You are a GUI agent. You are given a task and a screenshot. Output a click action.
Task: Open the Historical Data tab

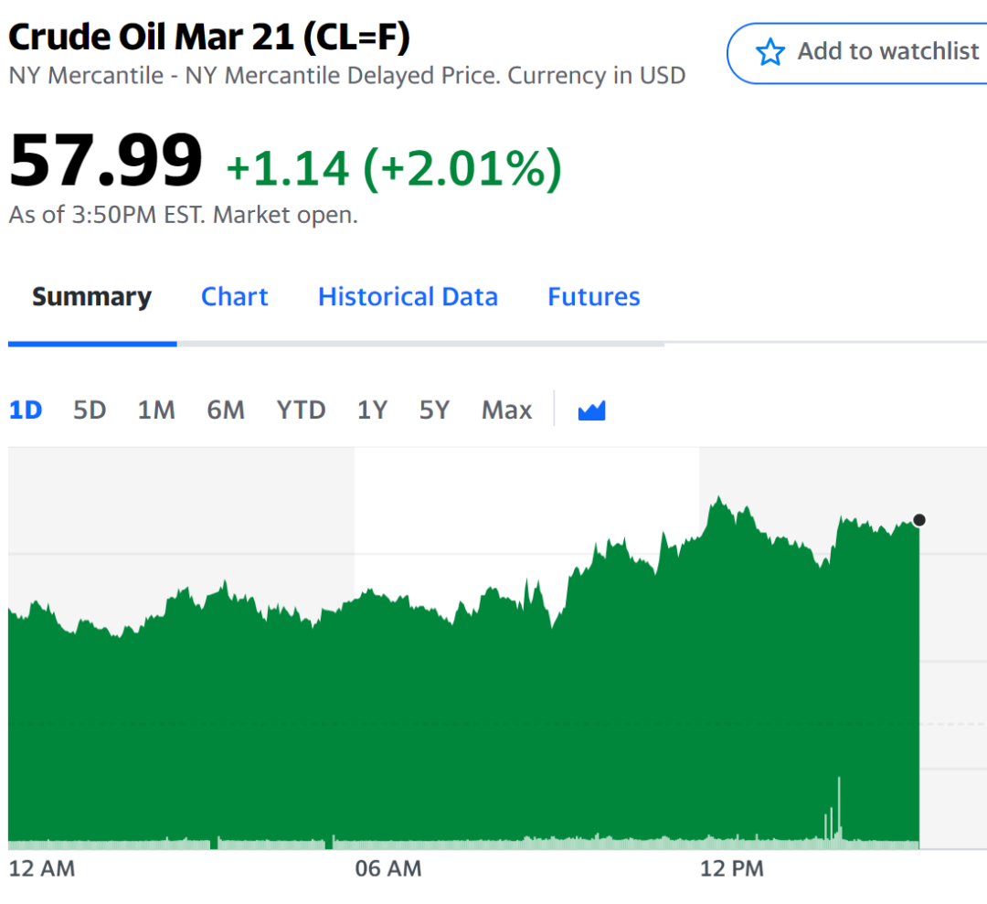tap(408, 297)
